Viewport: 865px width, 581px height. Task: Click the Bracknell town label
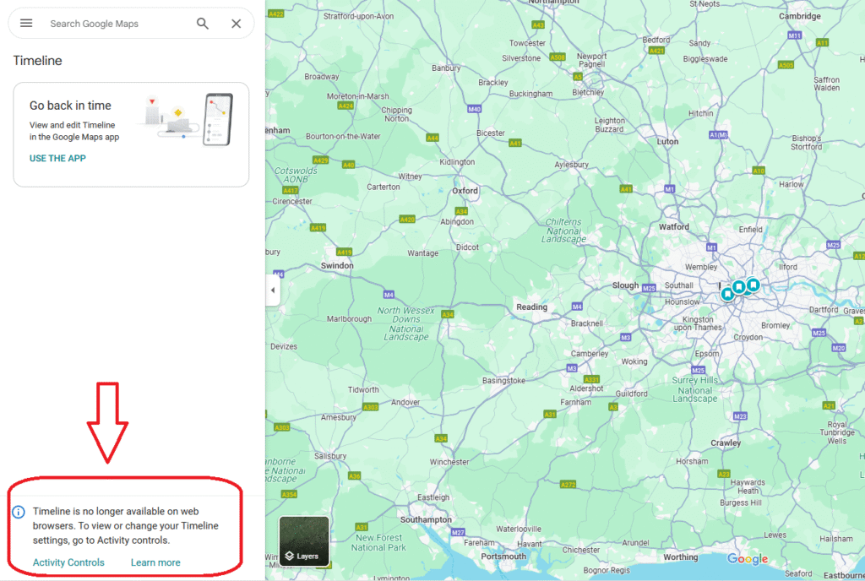coord(587,323)
